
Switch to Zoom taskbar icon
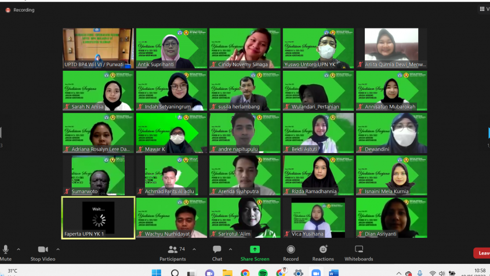316,273
